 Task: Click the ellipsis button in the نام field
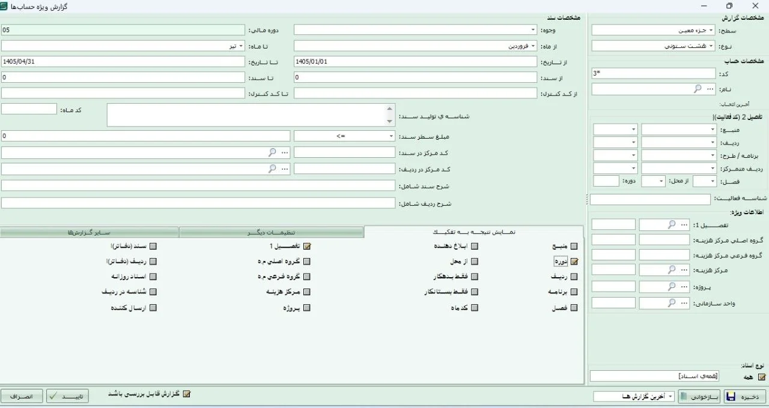point(710,89)
